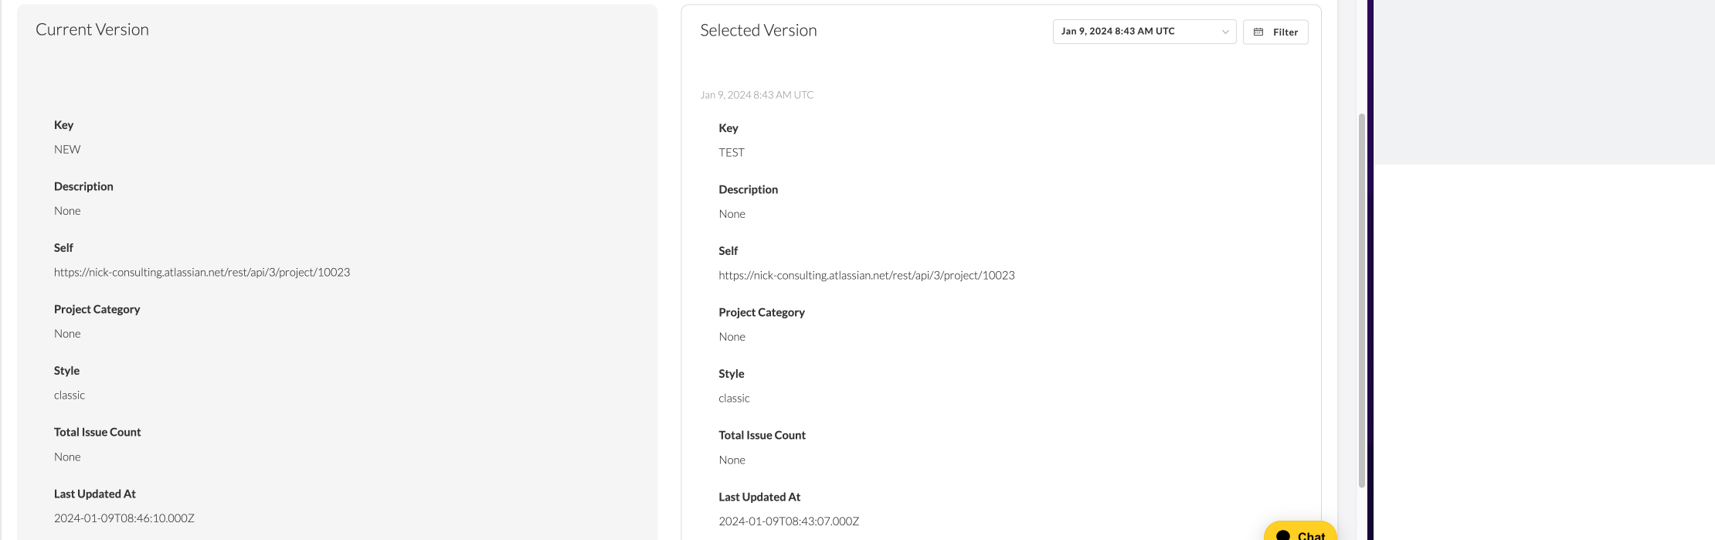Click the chevron arrow on the date selector

pyautogui.click(x=1226, y=32)
